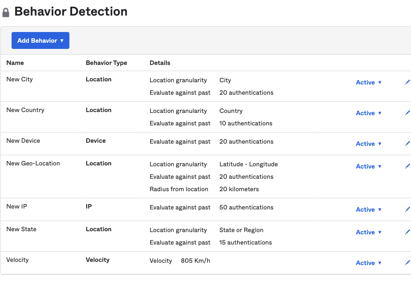Image resolution: width=411 pixels, height=285 pixels.
Task: Edit the New State behavior with pencil
Action: point(407,232)
